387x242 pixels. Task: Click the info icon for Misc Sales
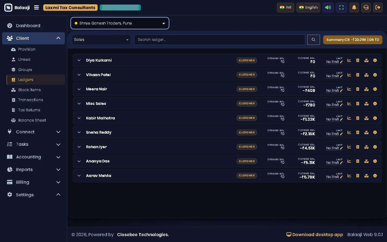[x=375, y=104]
